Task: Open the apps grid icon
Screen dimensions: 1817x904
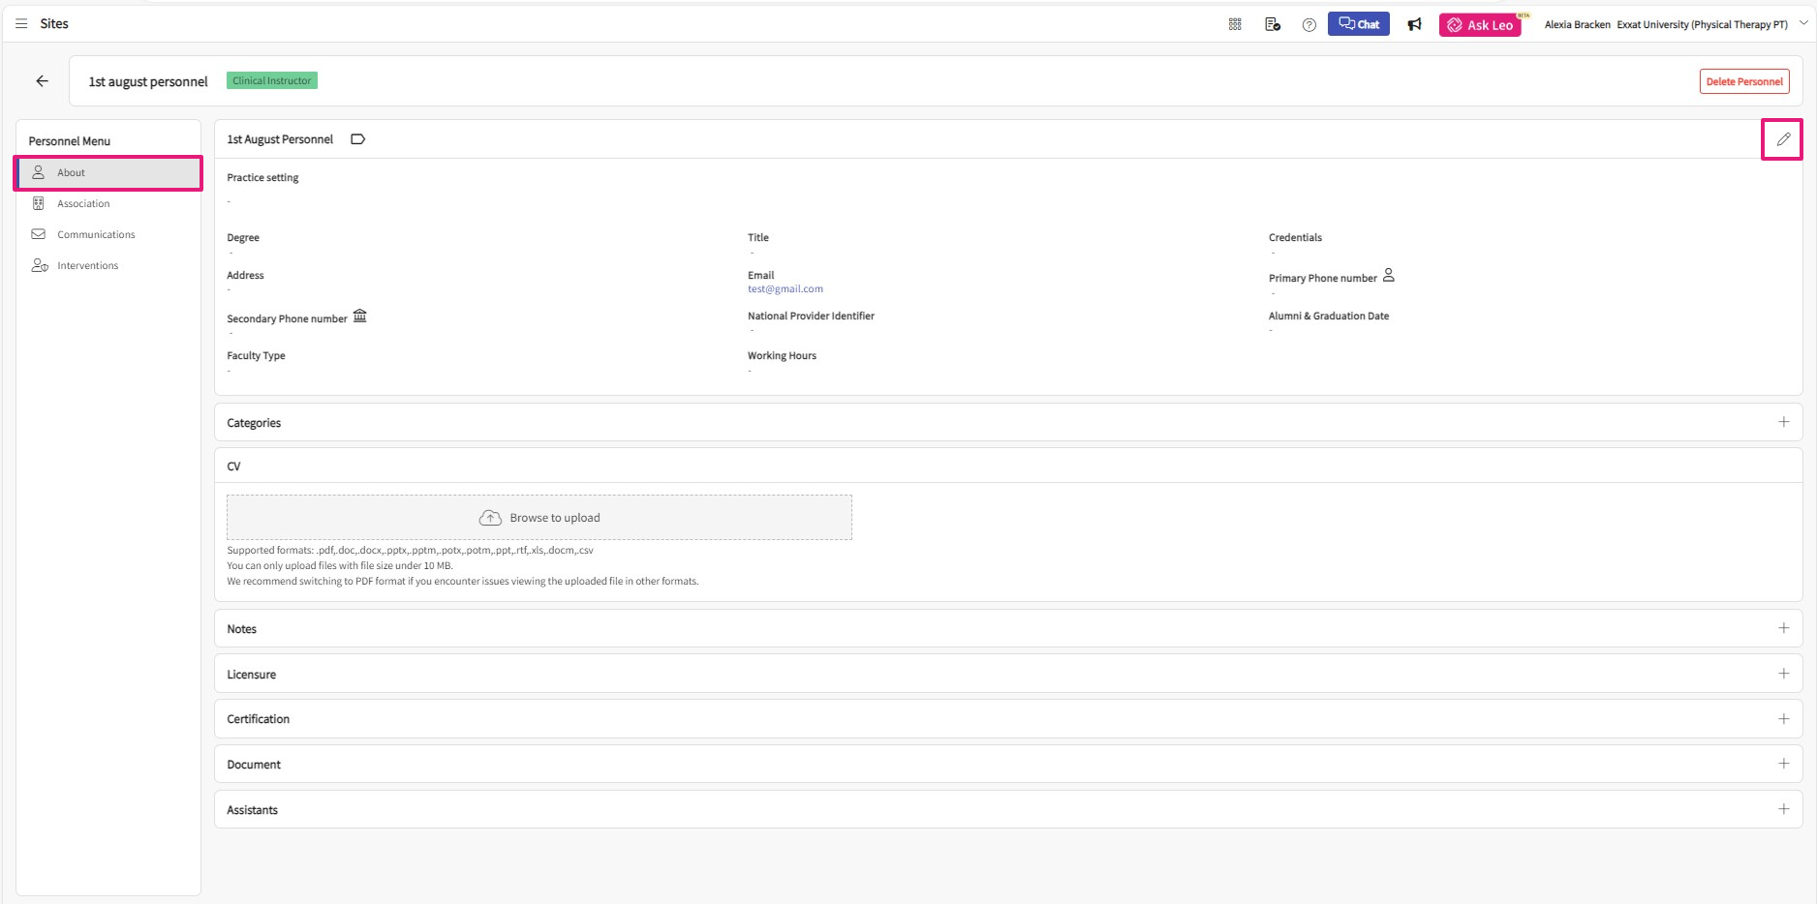Action: (1235, 24)
